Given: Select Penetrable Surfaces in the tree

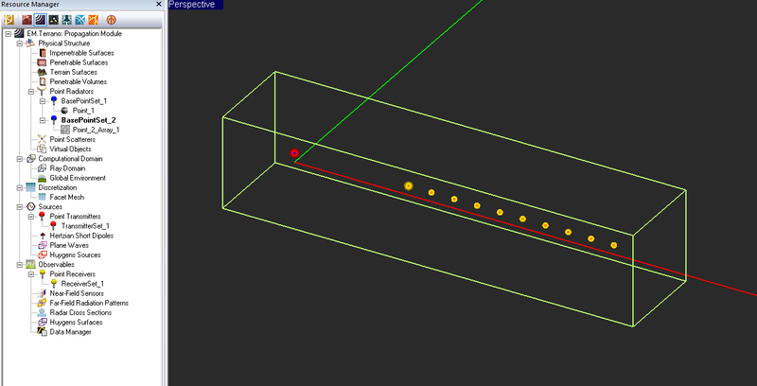Looking at the screenshot, I should pyautogui.click(x=79, y=62).
